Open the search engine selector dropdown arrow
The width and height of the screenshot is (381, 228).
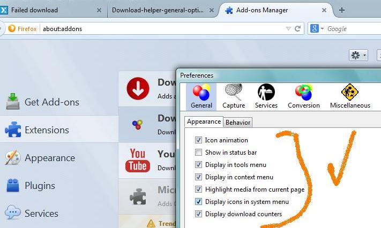pos(322,29)
